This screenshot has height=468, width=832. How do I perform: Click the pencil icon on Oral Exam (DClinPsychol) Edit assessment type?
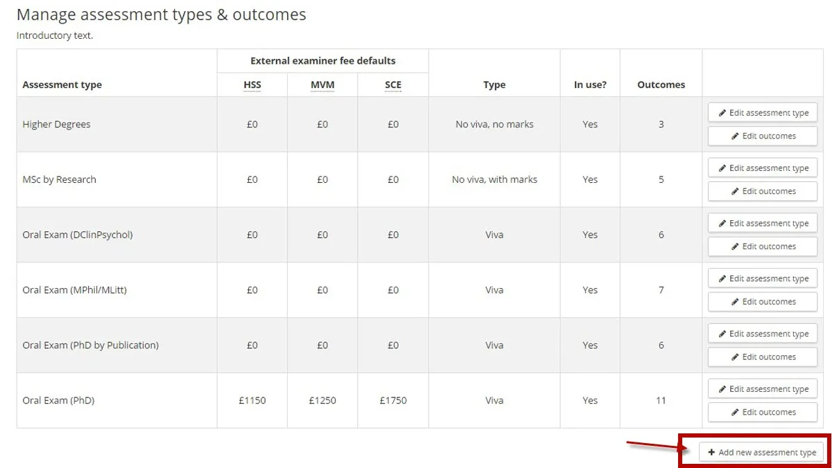coord(721,223)
